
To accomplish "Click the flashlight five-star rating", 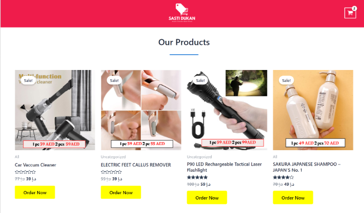I will click(197, 177).
